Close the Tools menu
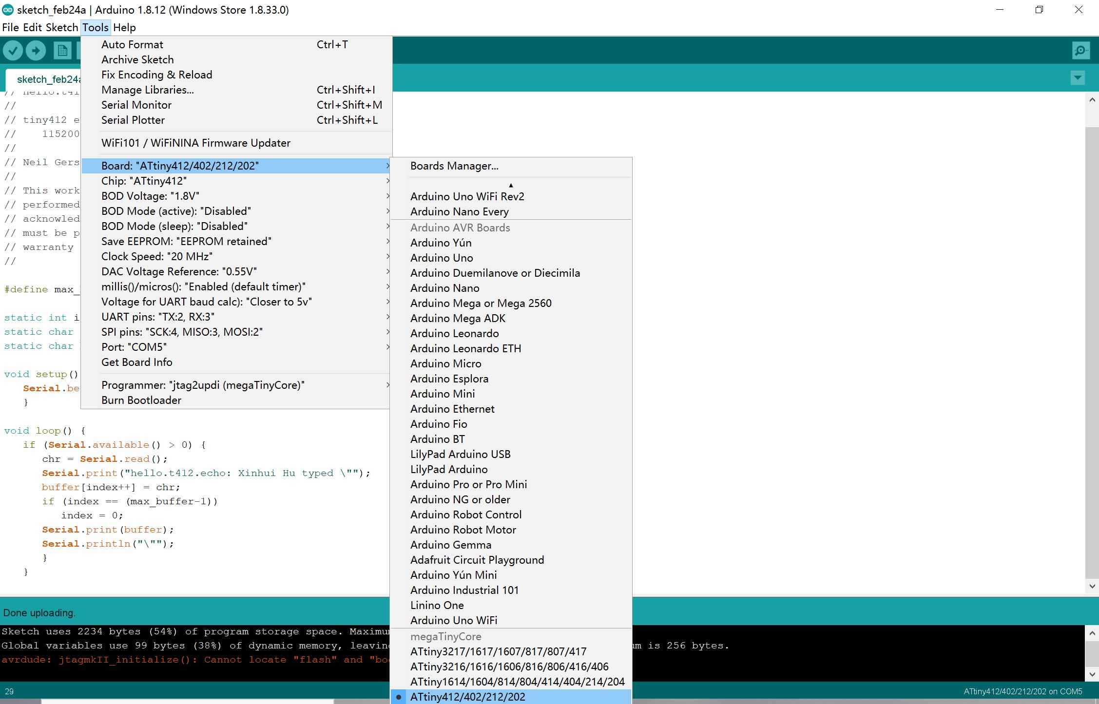Image resolution: width=1099 pixels, height=704 pixels. [96, 27]
